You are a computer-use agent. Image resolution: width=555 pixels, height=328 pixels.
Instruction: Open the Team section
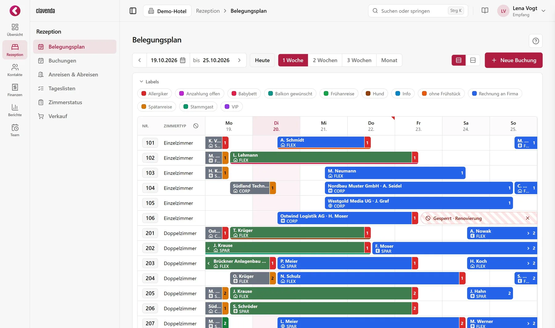15,130
